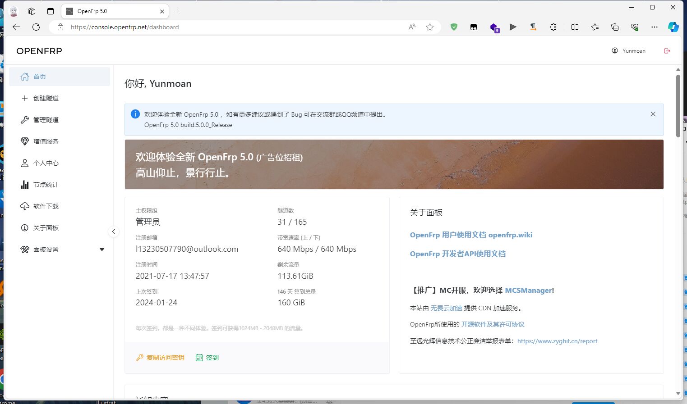Click the 复制访问密钥 button
Image resolution: width=687 pixels, height=404 pixels.
(x=160, y=358)
